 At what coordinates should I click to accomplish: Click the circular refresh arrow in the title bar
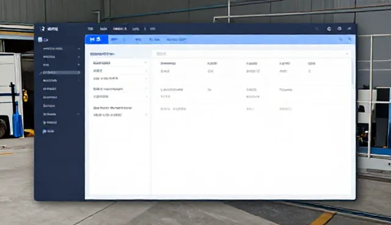tap(329, 29)
